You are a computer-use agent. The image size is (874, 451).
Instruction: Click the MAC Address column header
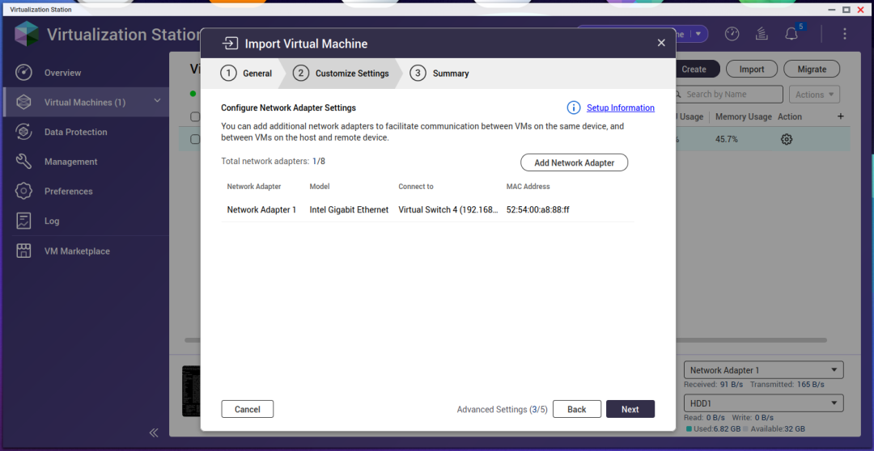528,187
